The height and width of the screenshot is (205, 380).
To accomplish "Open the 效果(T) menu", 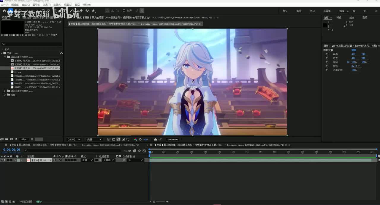I will coord(47,5).
